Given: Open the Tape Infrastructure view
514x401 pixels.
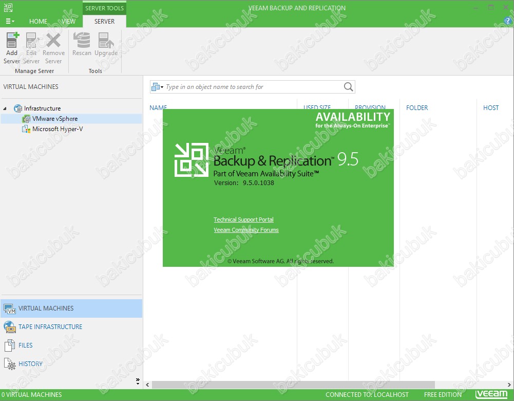Looking at the screenshot, I should tap(50, 327).
